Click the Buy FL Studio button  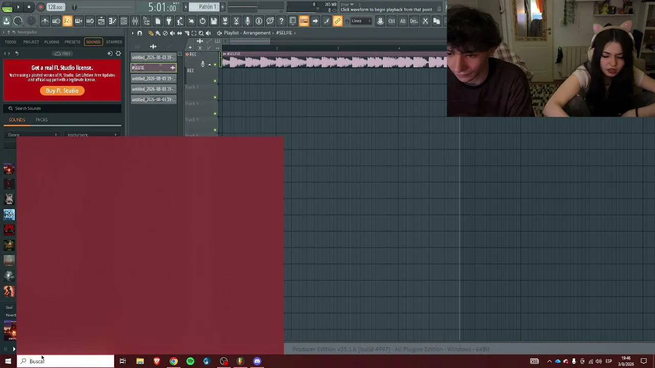(62, 90)
